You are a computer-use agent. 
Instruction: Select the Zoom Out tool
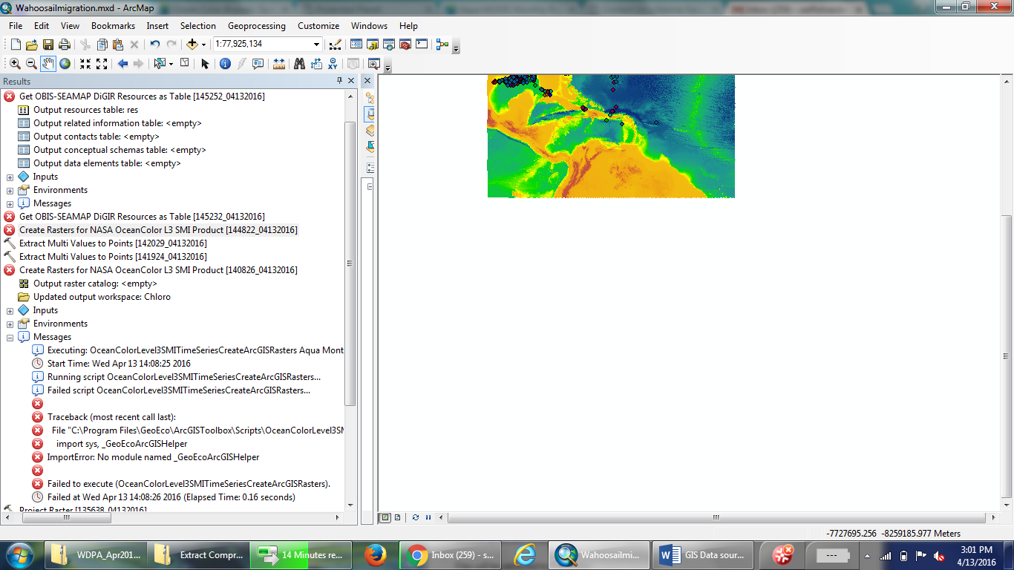(x=31, y=64)
